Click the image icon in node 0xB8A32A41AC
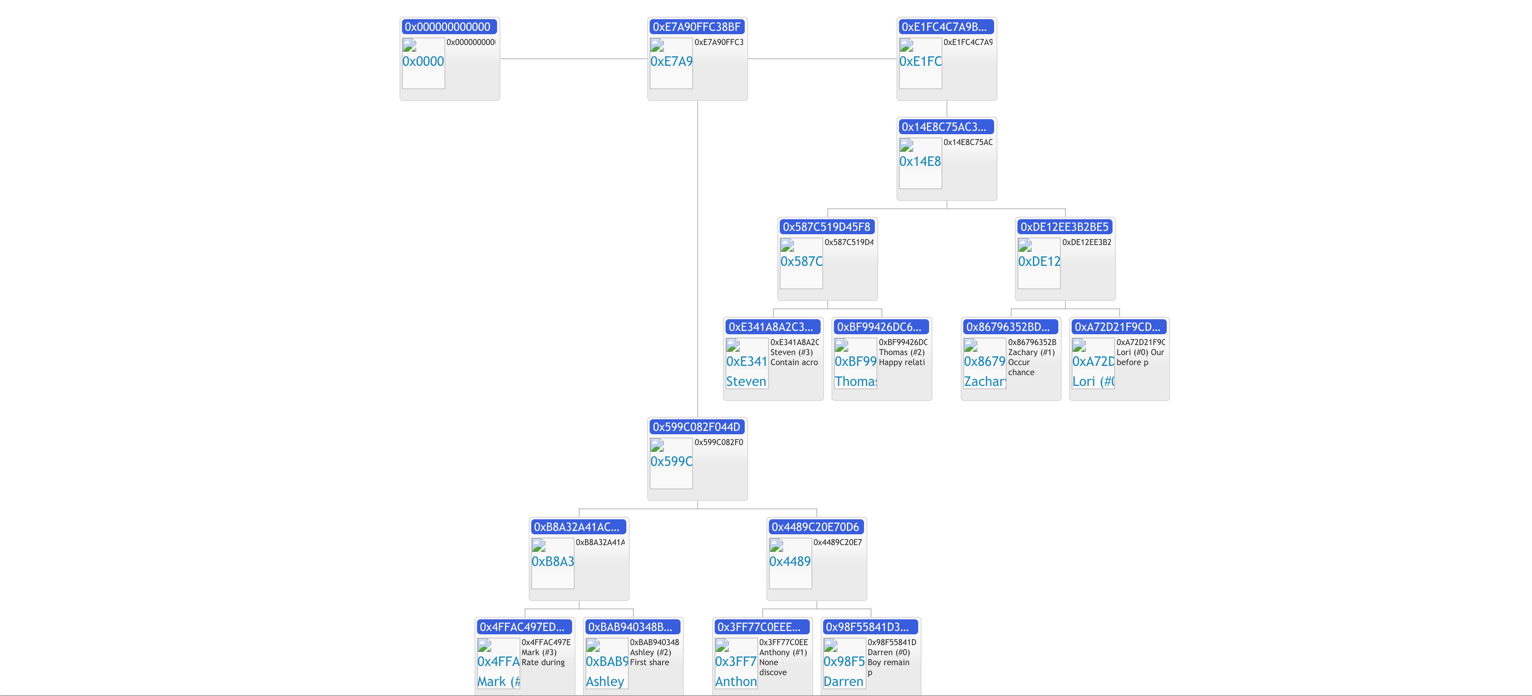1532x696 pixels. (539, 545)
